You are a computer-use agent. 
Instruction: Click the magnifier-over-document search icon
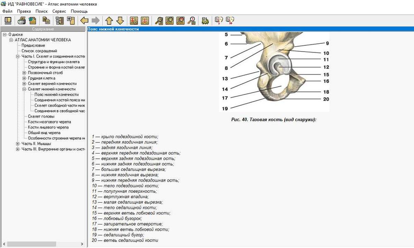tap(159, 20)
